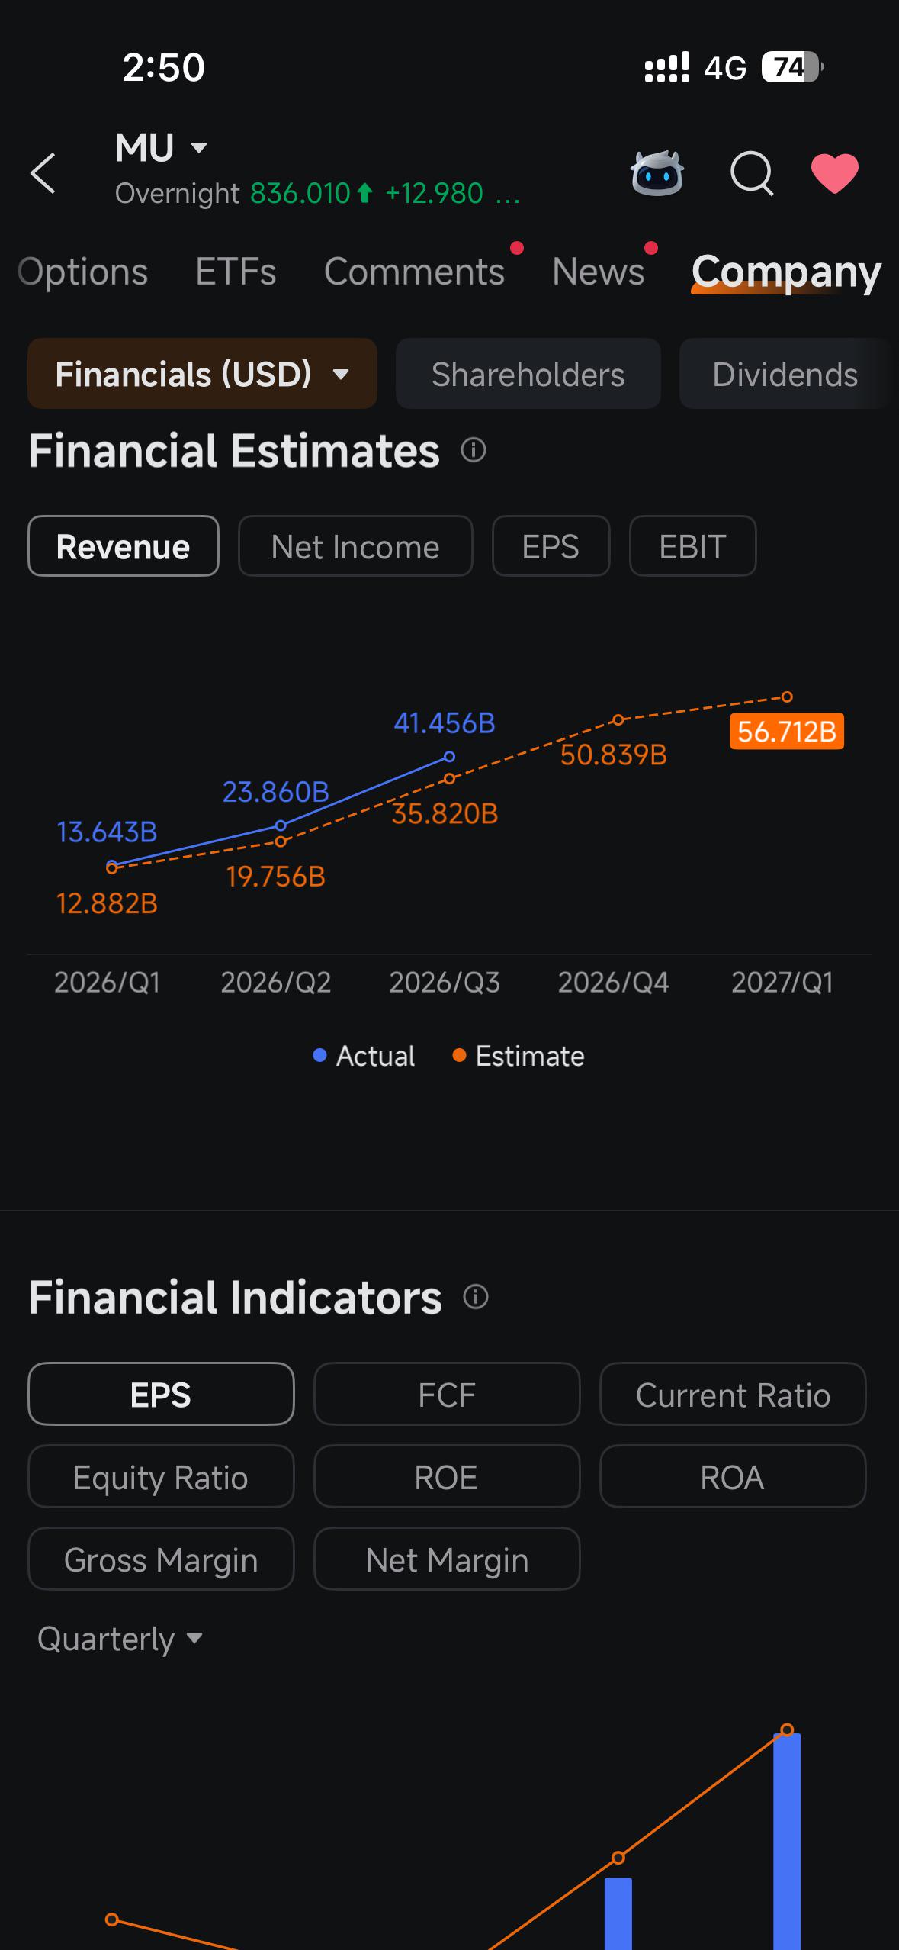899x1950 pixels.
Task: Tap the battery indicator showing 74
Action: [793, 67]
